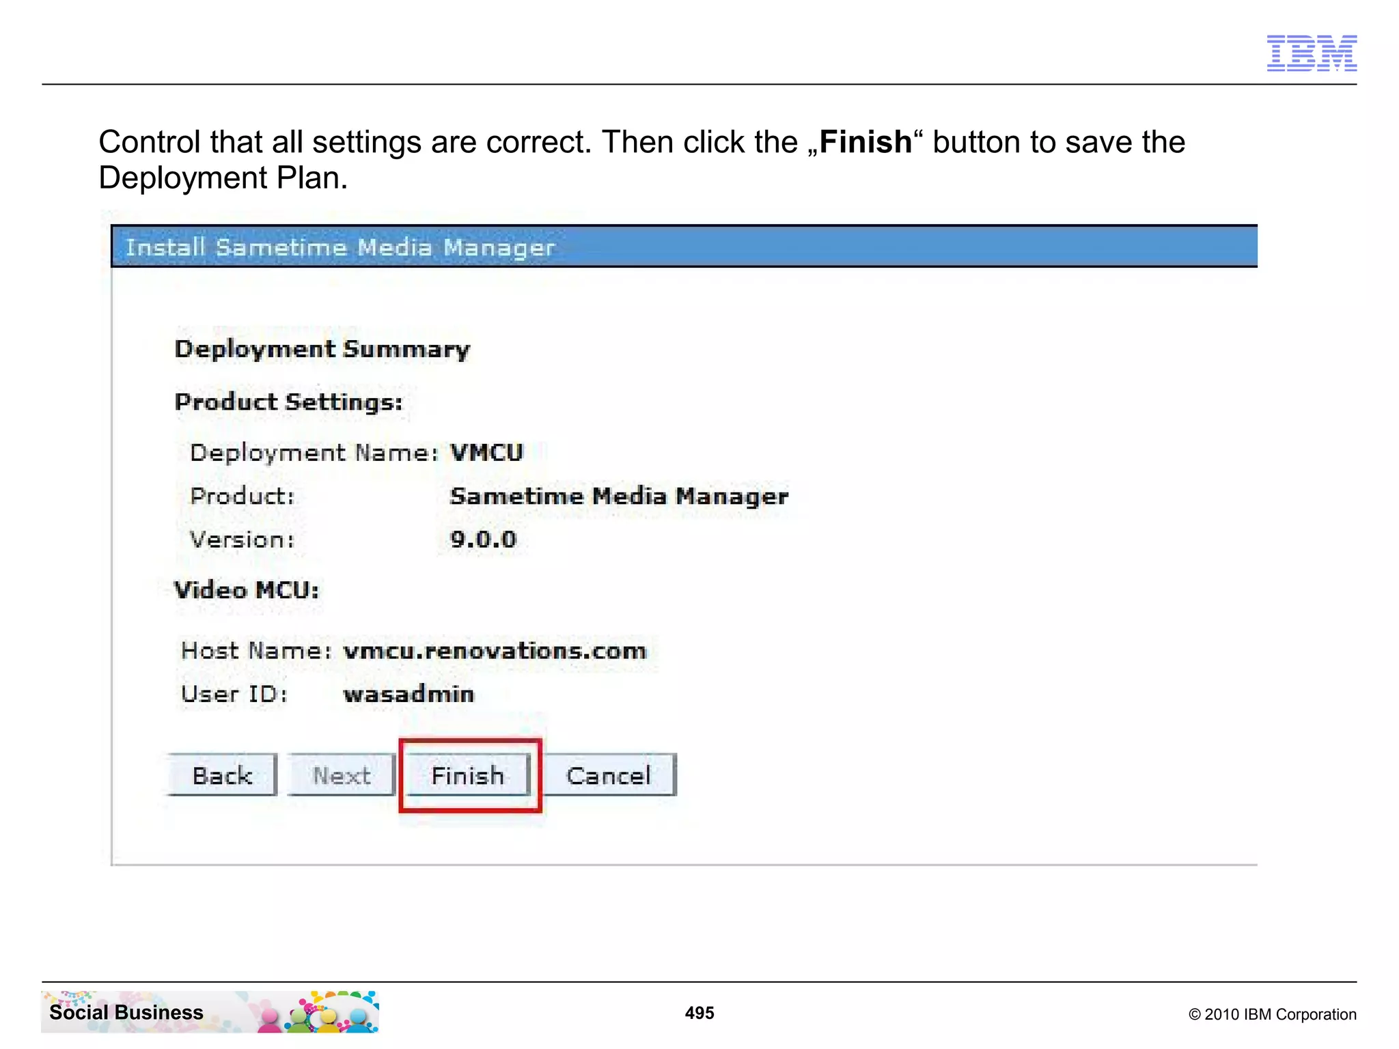Click page number 495
The image size is (1399, 1049).
coord(699,1013)
